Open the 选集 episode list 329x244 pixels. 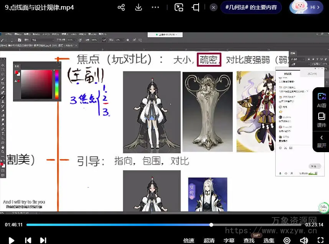click(x=269, y=241)
